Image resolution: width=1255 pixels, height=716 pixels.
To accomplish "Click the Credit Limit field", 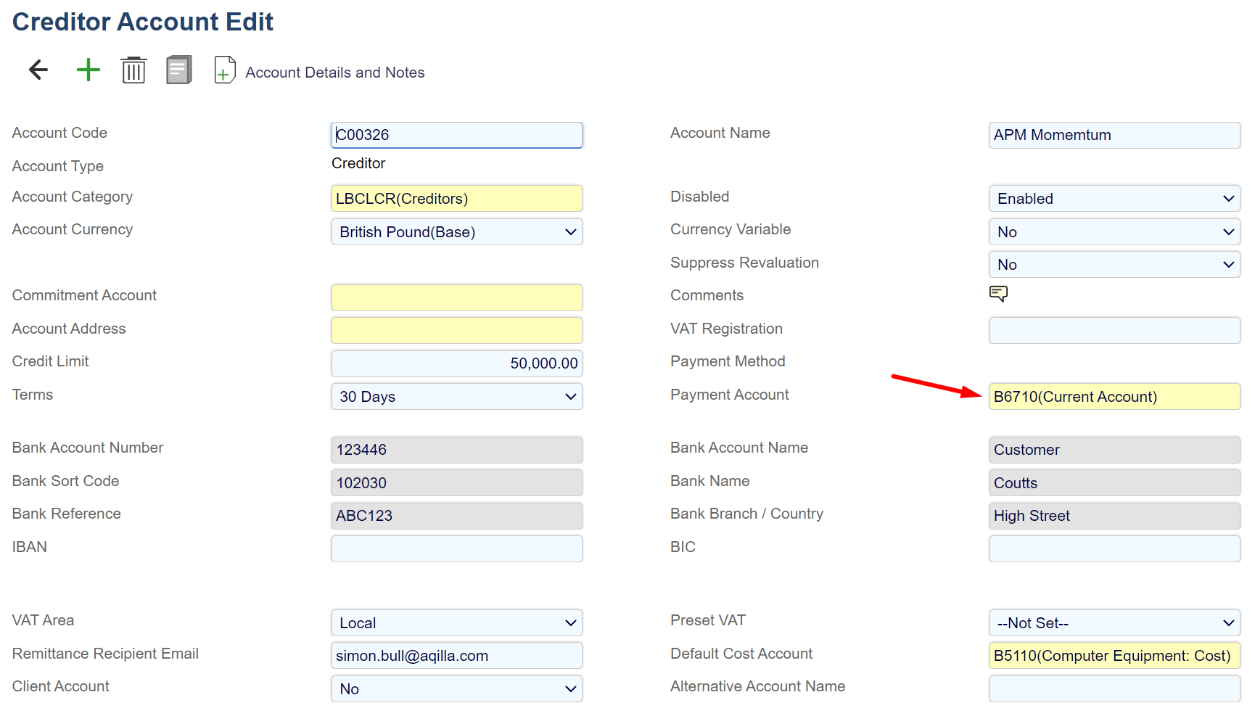I will pos(456,363).
